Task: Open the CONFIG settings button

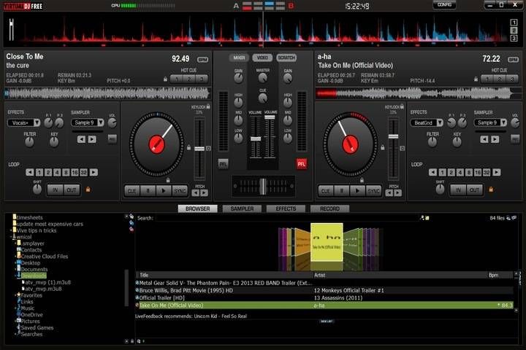Action: 444,4
